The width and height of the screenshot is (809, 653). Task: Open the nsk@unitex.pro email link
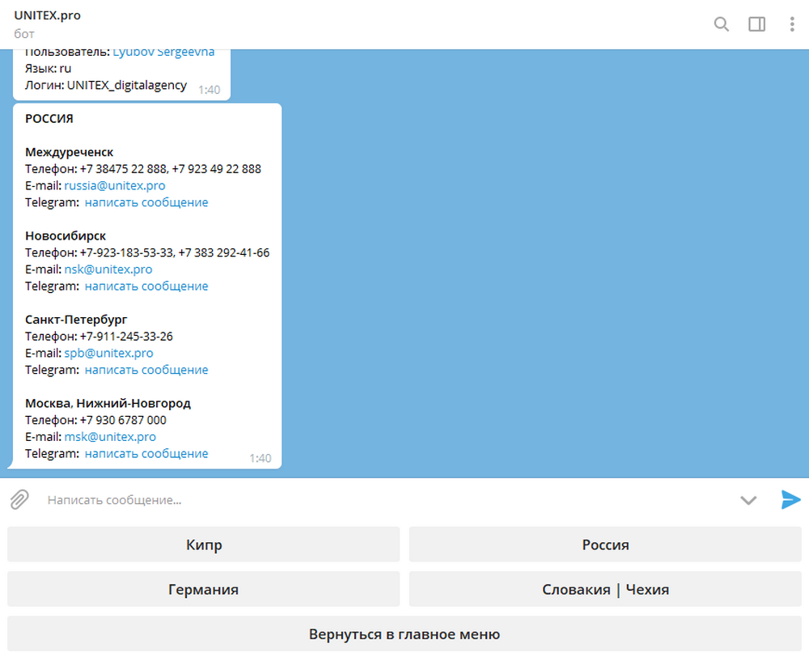tap(108, 269)
